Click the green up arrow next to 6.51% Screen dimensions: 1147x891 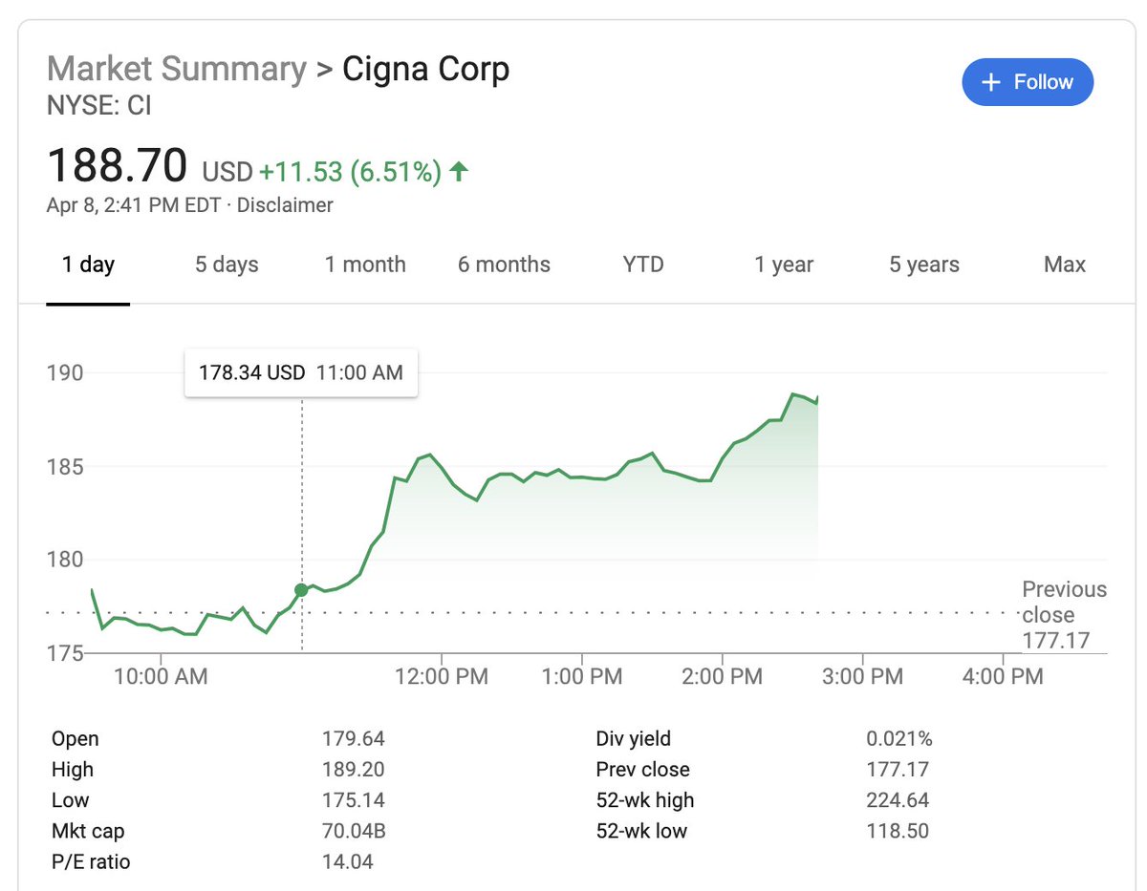pyautogui.click(x=460, y=172)
